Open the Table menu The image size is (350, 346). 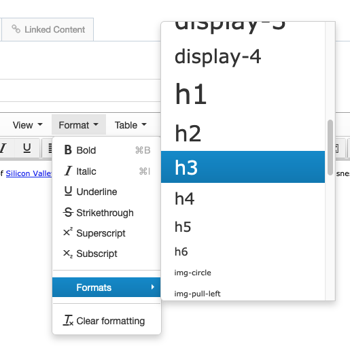pos(130,125)
